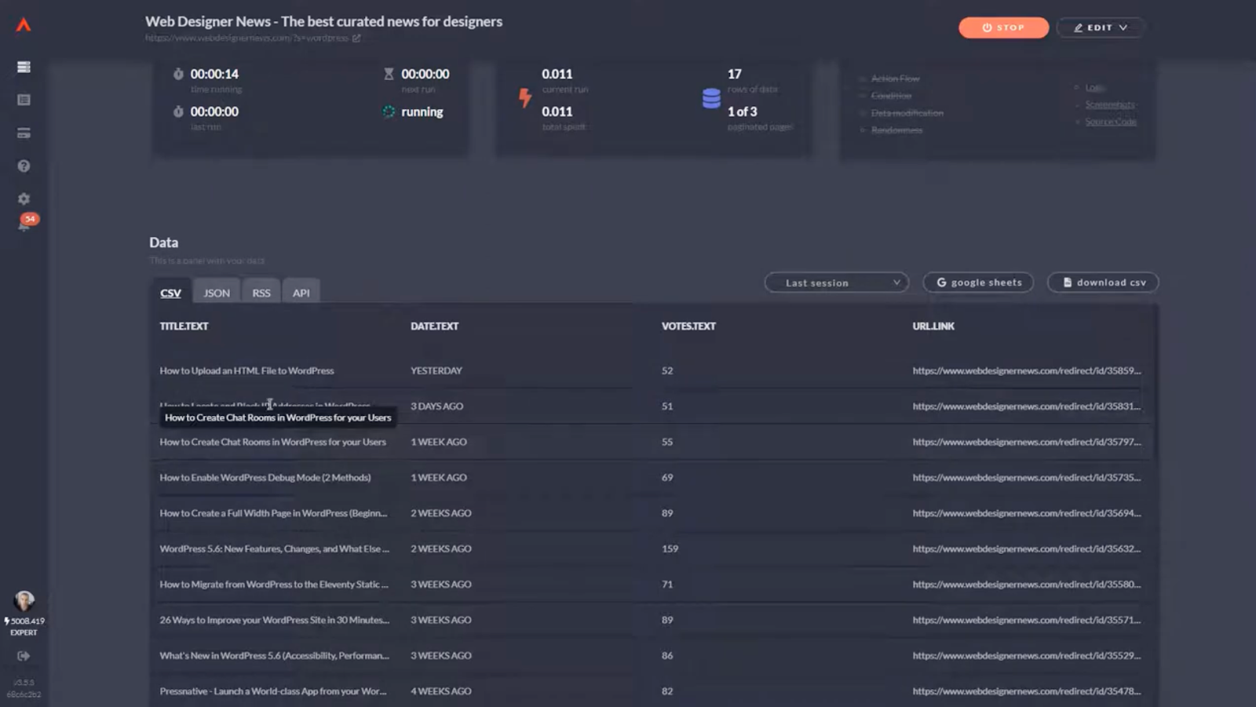Open the Logs link
Screen dimensions: 1256x707
pyautogui.click(x=1095, y=88)
